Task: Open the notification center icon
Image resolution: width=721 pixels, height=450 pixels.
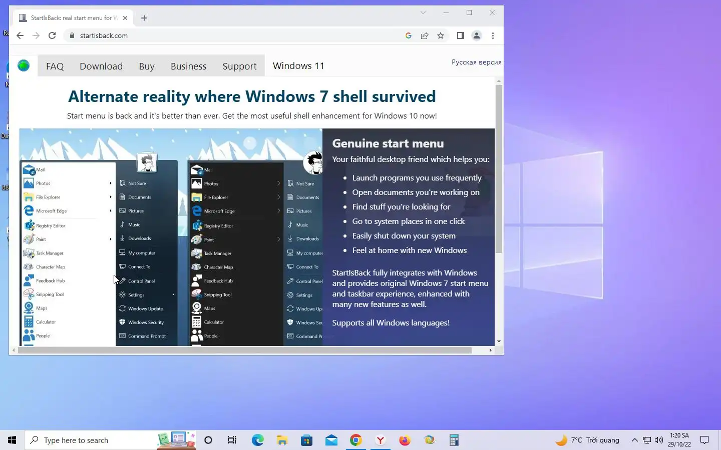Action: tap(704, 440)
